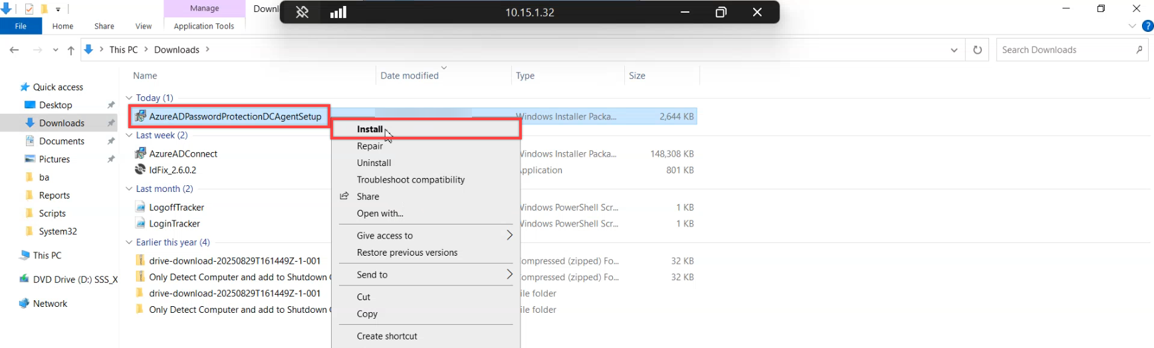Select the AzureADPasswordProtectionDCAgentSetup file
This screenshot has height=348, width=1154.
pyautogui.click(x=235, y=117)
